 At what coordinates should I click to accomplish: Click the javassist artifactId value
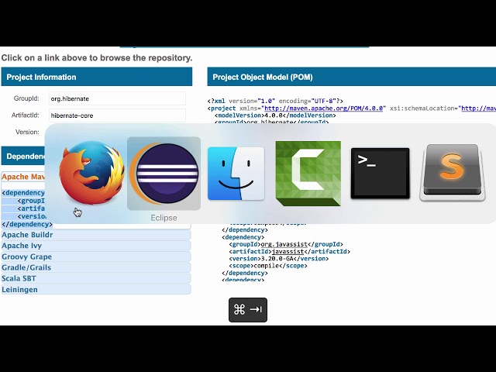288,251
